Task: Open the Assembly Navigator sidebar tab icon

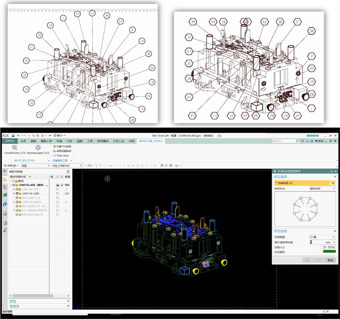Action: (5, 180)
